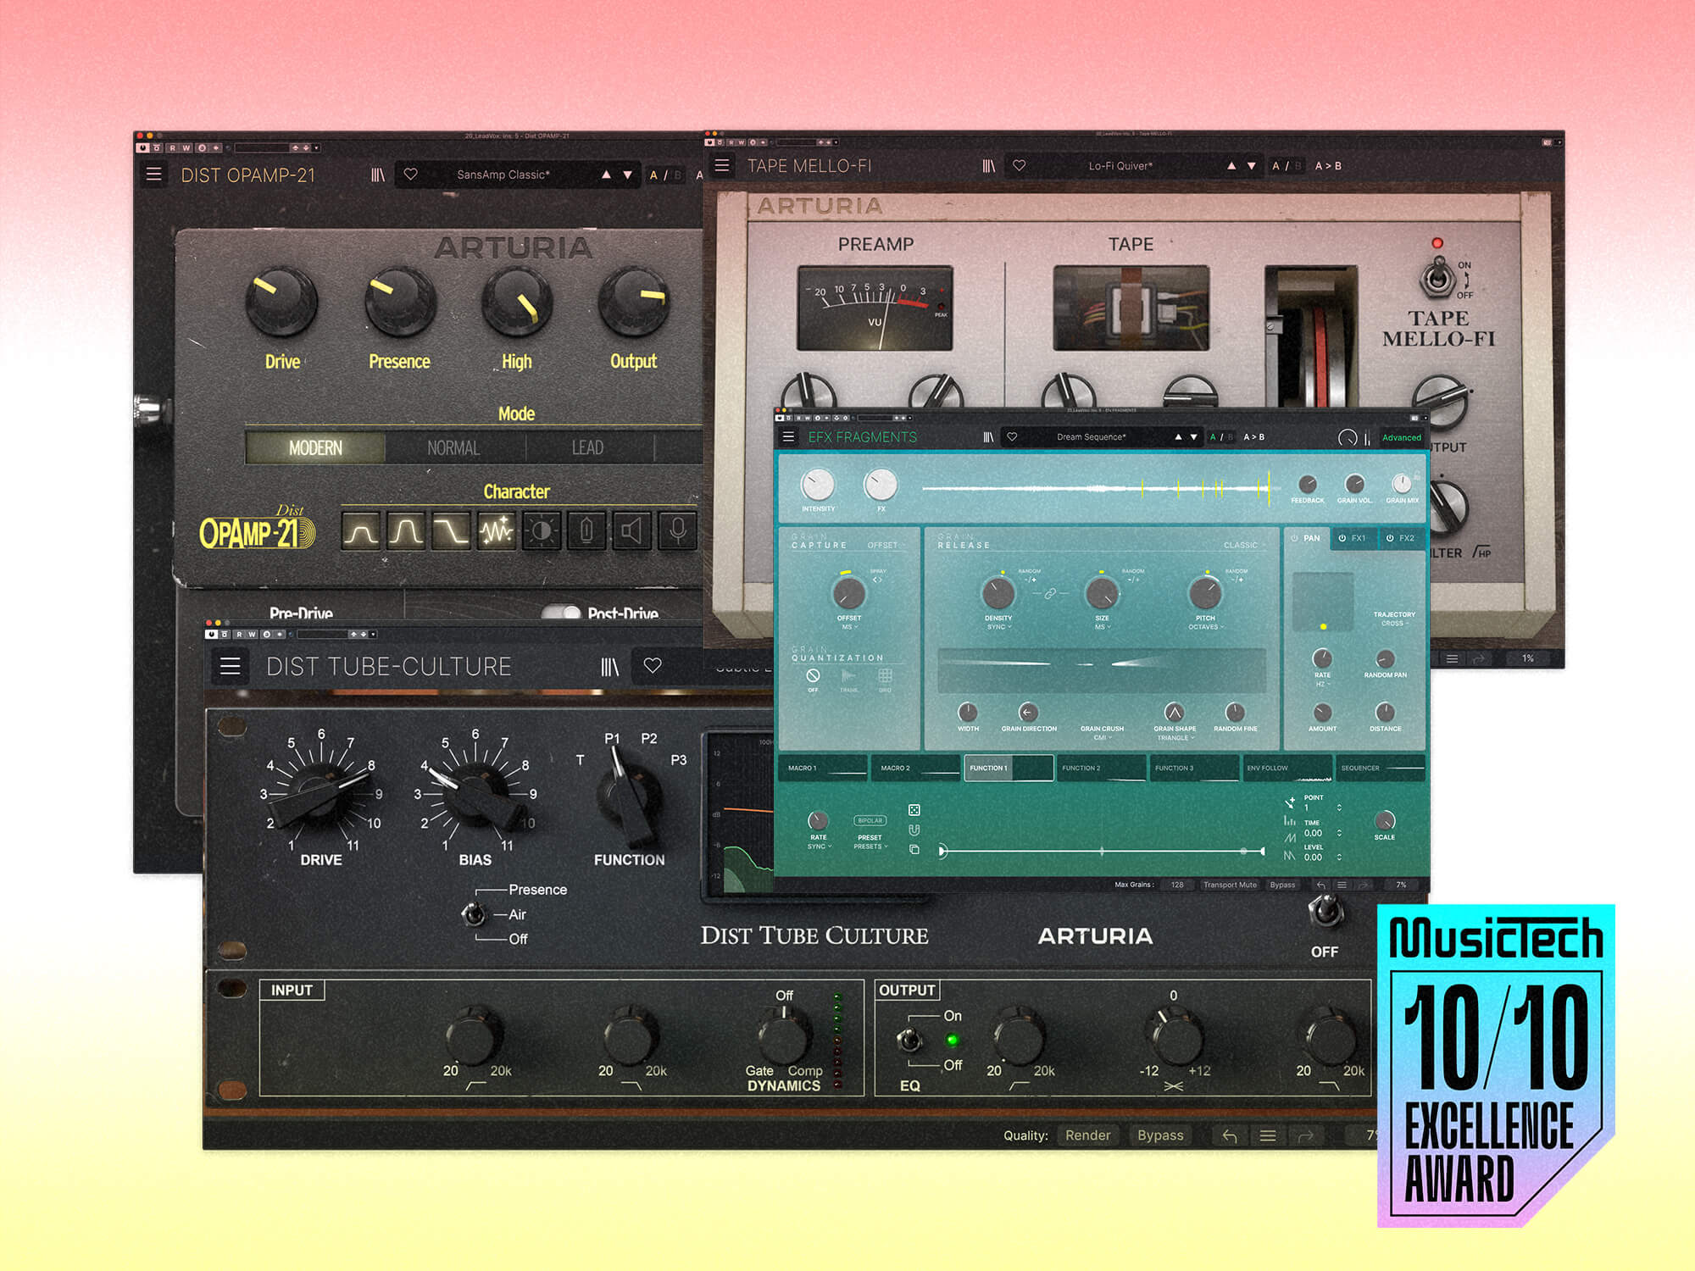Toggle magnet snap icon in Function 1
This screenshot has height=1271, width=1695.
(x=914, y=830)
